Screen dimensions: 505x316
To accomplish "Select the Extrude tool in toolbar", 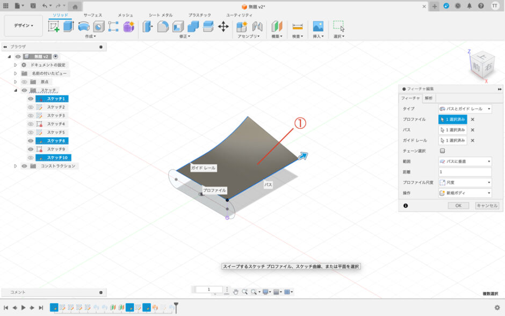I will tap(68, 26).
